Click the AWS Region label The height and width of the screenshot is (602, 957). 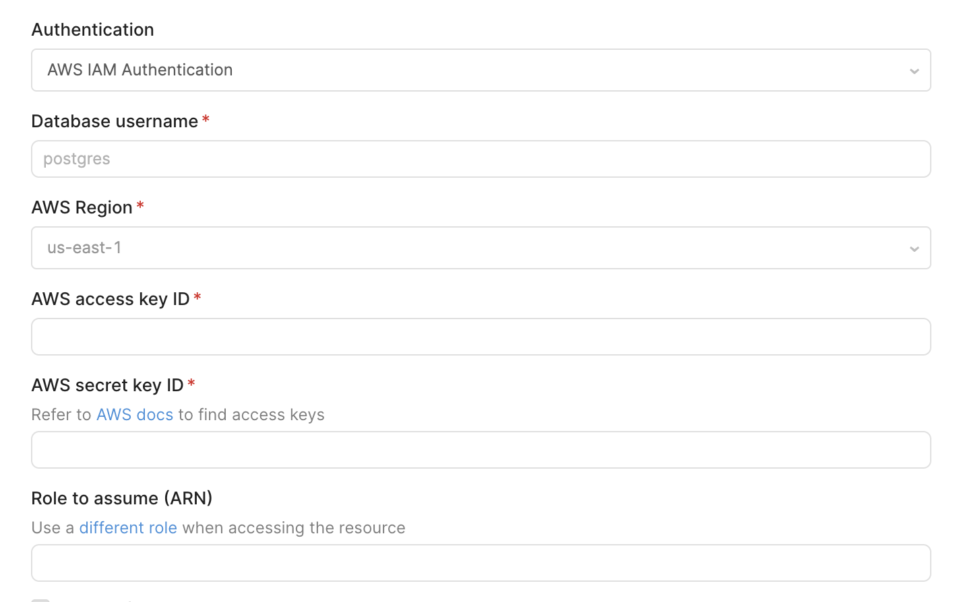coord(82,207)
